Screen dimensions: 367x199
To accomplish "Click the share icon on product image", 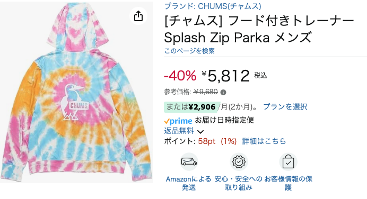I will 138,16.
